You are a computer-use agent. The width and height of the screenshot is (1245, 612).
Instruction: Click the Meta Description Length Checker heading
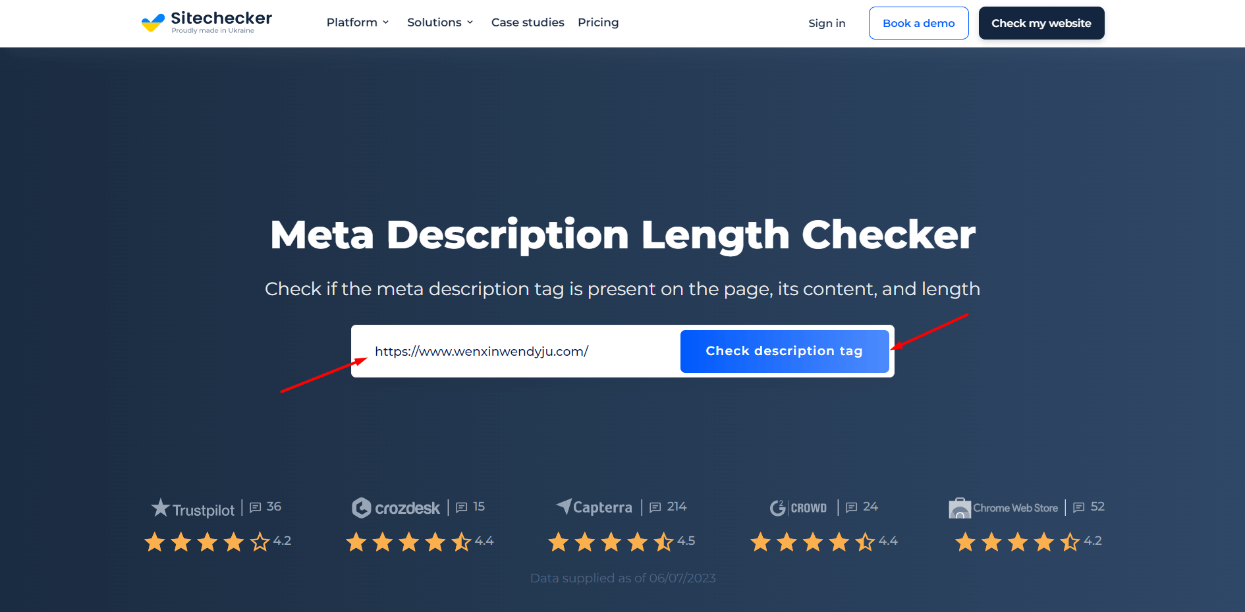click(x=622, y=235)
